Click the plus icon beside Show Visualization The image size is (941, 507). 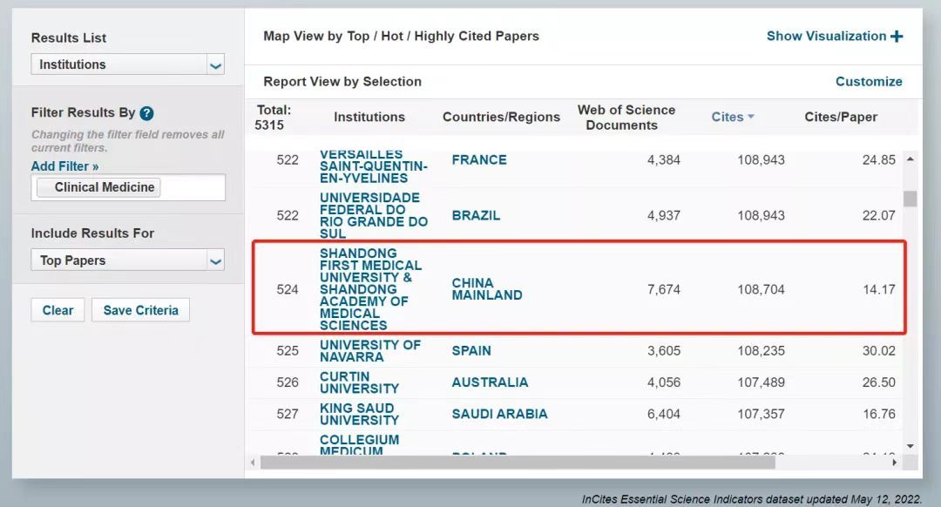897,37
